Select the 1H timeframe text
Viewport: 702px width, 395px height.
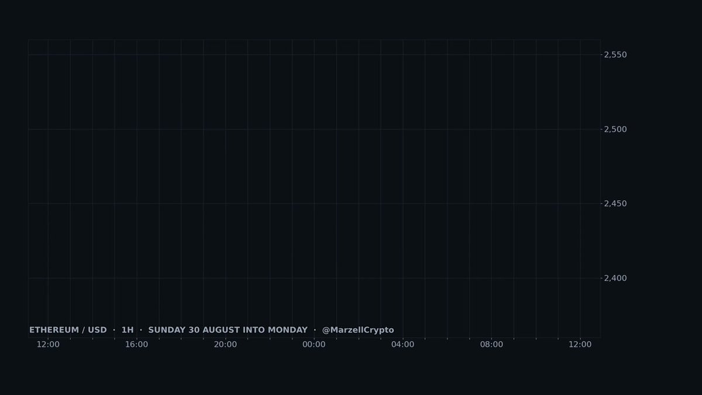click(x=128, y=330)
